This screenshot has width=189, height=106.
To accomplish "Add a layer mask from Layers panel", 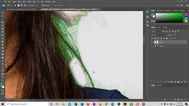I will (172, 82).
